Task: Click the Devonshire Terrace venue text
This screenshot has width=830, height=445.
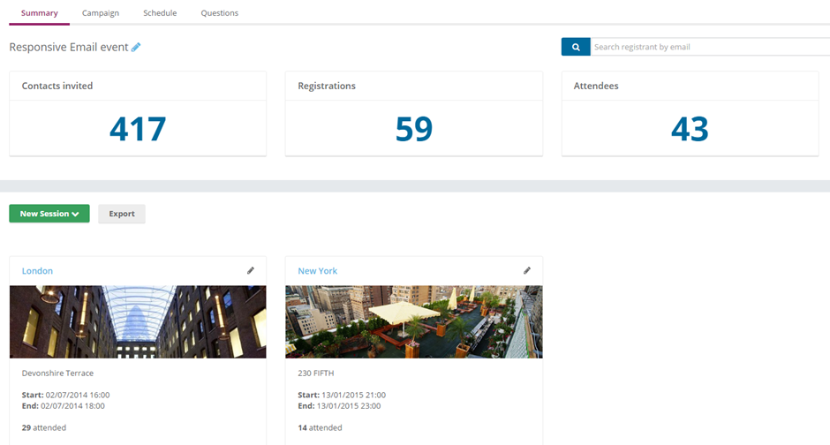Action: (x=57, y=373)
